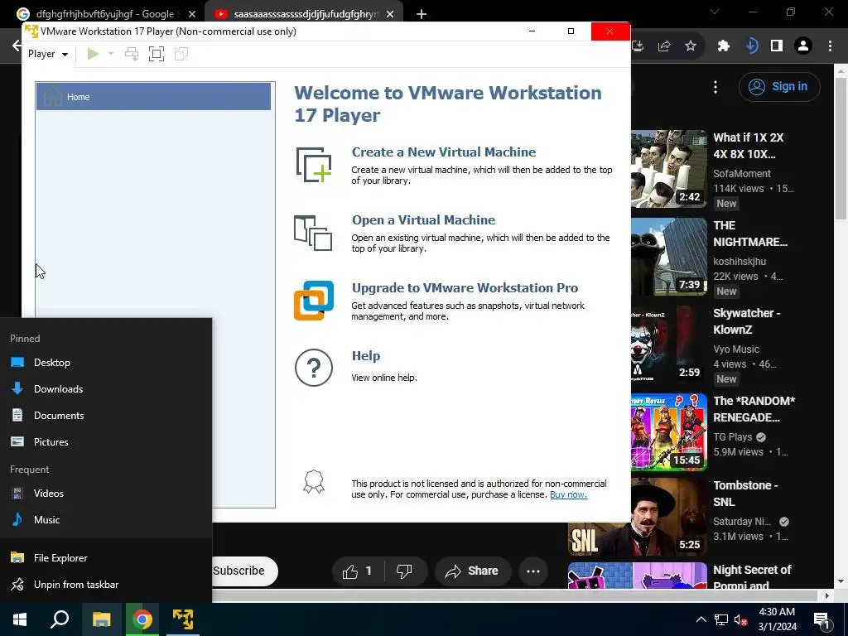Click the license ribbon badge icon
Image resolution: width=848 pixels, height=636 pixels.
point(314,481)
